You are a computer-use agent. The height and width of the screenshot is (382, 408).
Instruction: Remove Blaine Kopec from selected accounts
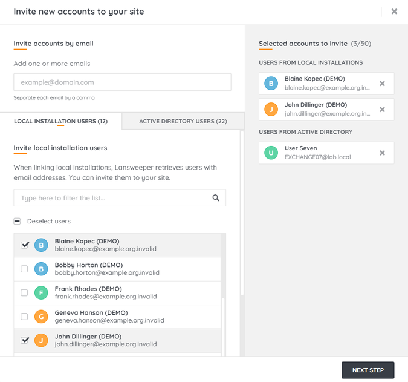(382, 84)
